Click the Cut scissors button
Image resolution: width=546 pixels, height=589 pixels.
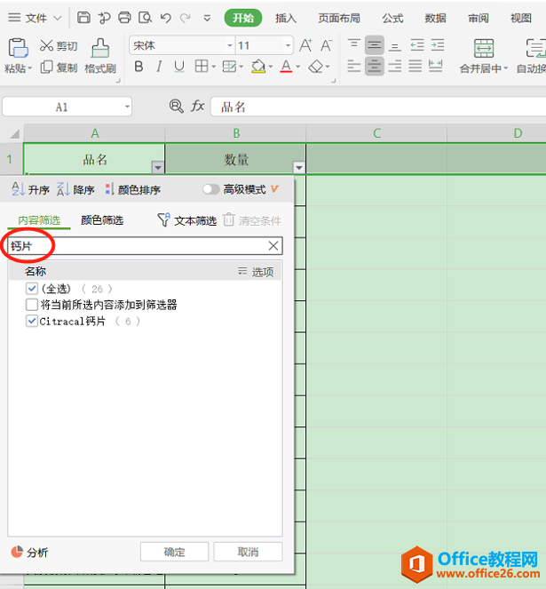click(x=59, y=46)
